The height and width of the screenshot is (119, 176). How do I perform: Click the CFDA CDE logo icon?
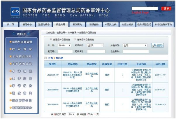click(15, 12)
